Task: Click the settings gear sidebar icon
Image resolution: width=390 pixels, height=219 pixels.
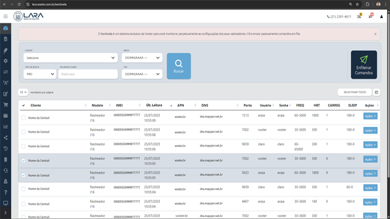Action: tap(6, 61)
